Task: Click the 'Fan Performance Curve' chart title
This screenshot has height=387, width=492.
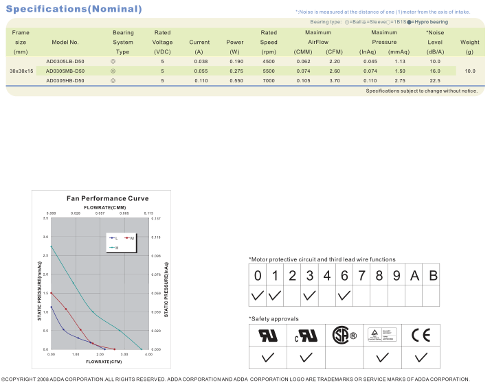Action: click(x=108, y=198)
